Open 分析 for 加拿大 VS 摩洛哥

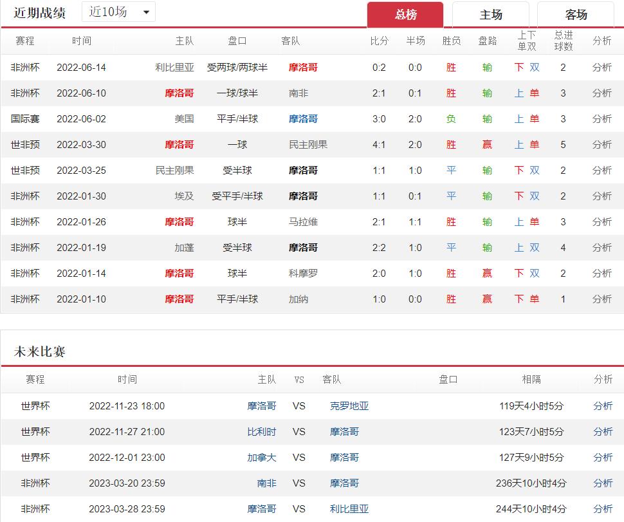[x=603, y=458]
